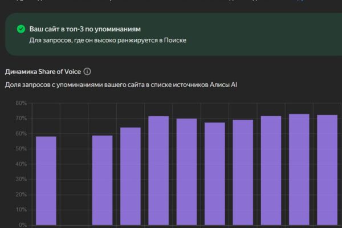Select the first purple bar in the chart
Screen dimensions: 342x228
[46, 181]
